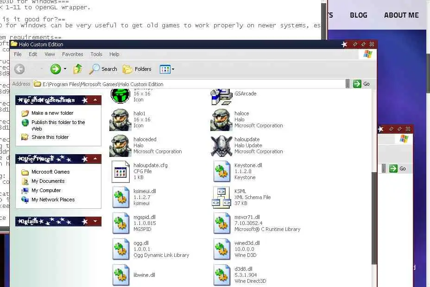This screenshot has width=430, height=287.
Task: Open the File menu
Action: pos(18,54)
